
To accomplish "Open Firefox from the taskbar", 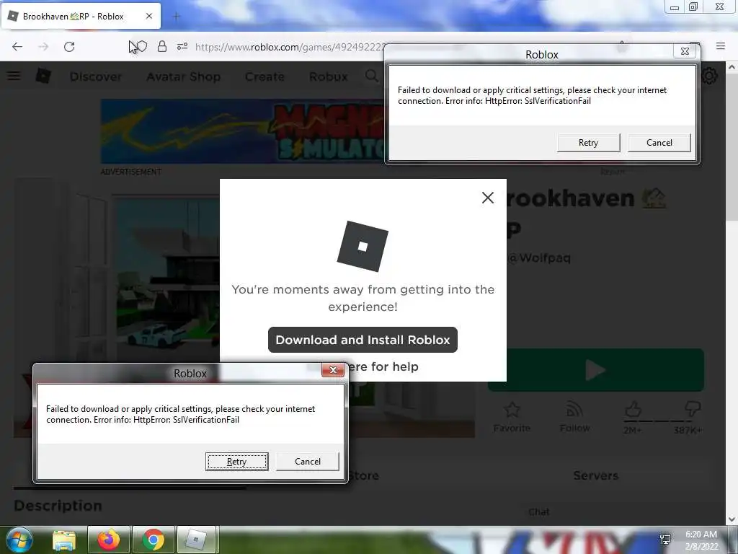I will [108, 540].
